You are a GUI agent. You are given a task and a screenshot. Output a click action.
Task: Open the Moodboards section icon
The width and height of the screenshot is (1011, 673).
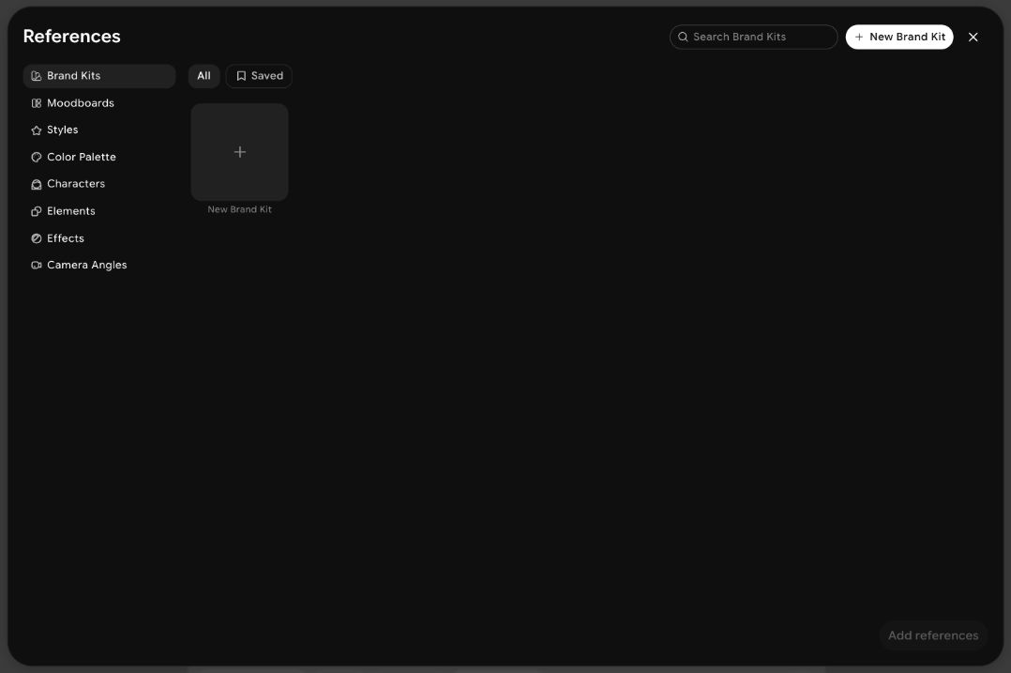point(36,103)
